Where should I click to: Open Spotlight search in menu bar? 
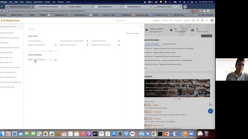point(188,2)
